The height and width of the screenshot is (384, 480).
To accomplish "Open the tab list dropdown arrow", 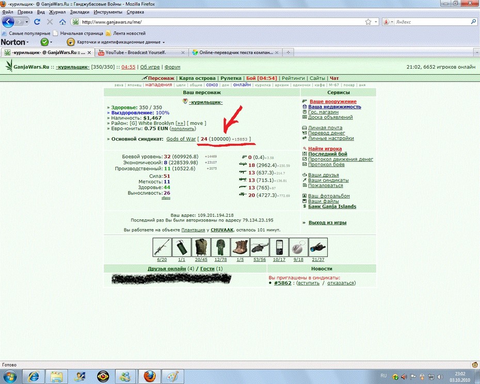I will tap(476, 53).
